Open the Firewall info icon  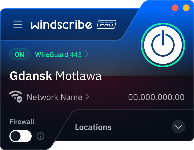coord(40,136)
